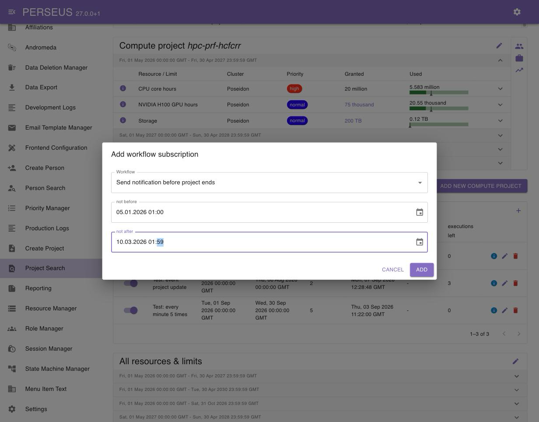Click the Data Deletion Manager icon

coord(12,68)
